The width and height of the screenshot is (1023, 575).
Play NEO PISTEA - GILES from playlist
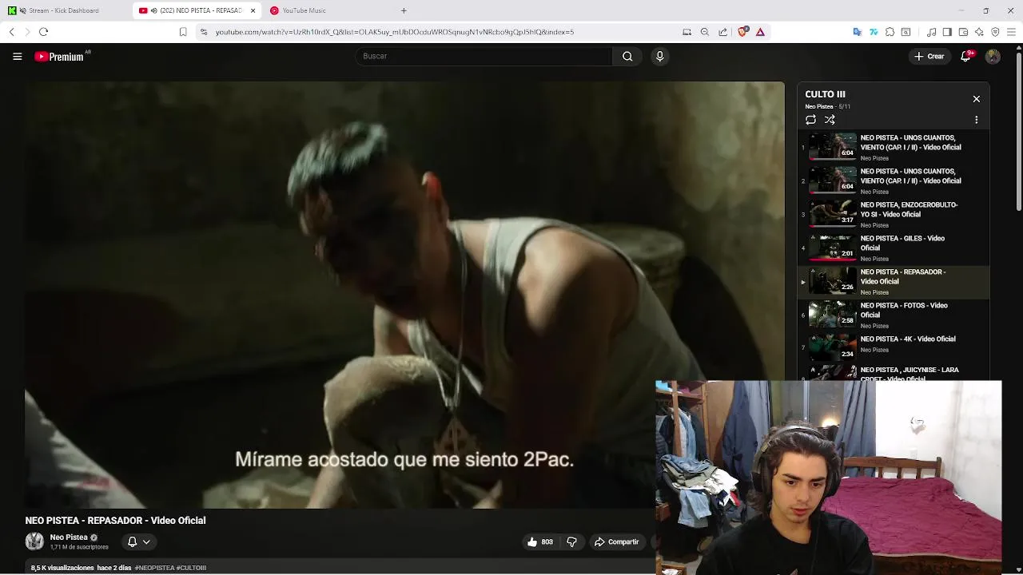(x=894, y=248)
